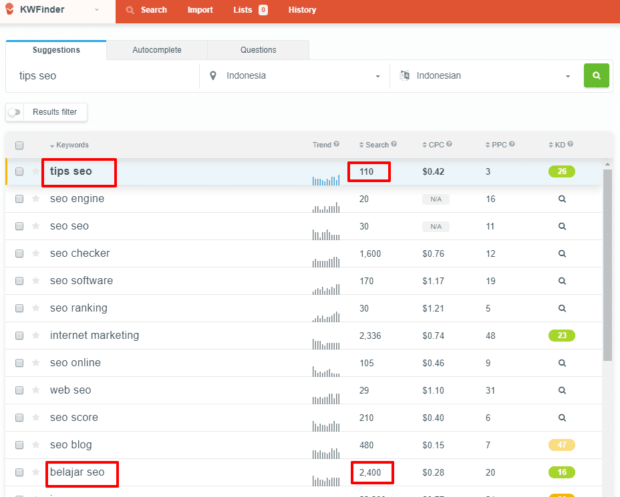Click KD magnifier icon for seo engine
Viewport: 620px width, 497px height.
562,199
